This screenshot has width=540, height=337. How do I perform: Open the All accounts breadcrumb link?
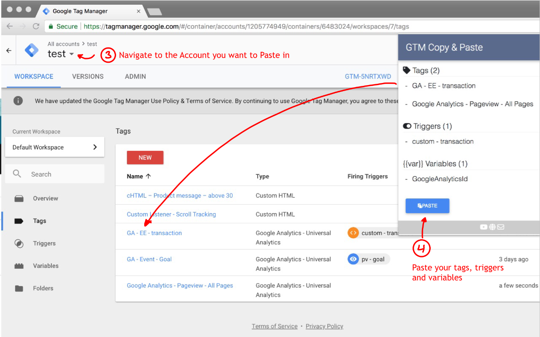[63, 44]
